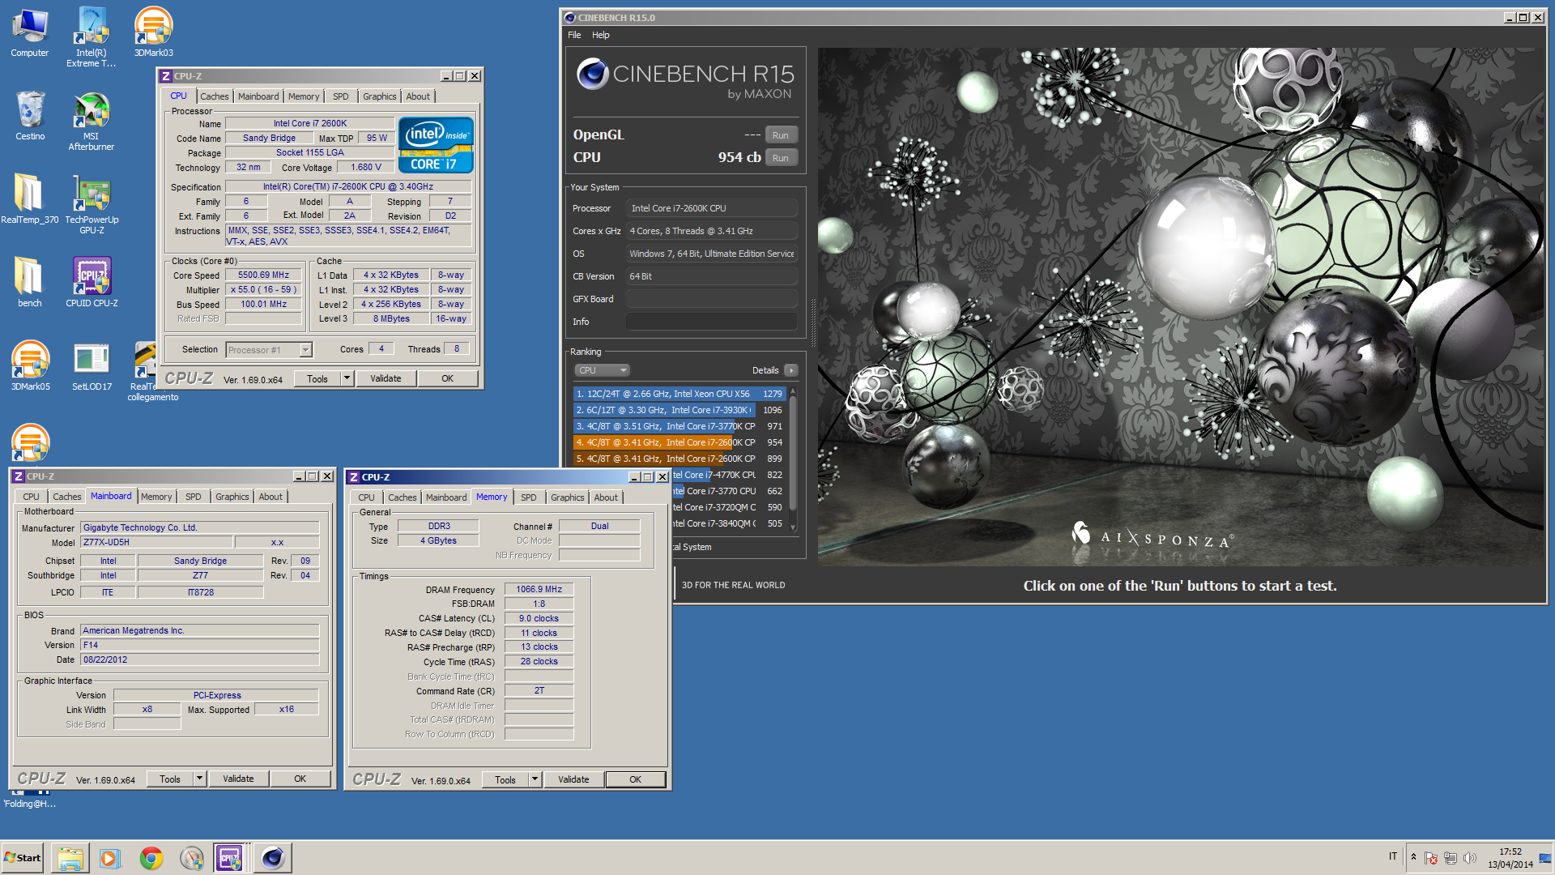
Task: Click the Cinebench R15 logo sphere
Action: [592, 75]
